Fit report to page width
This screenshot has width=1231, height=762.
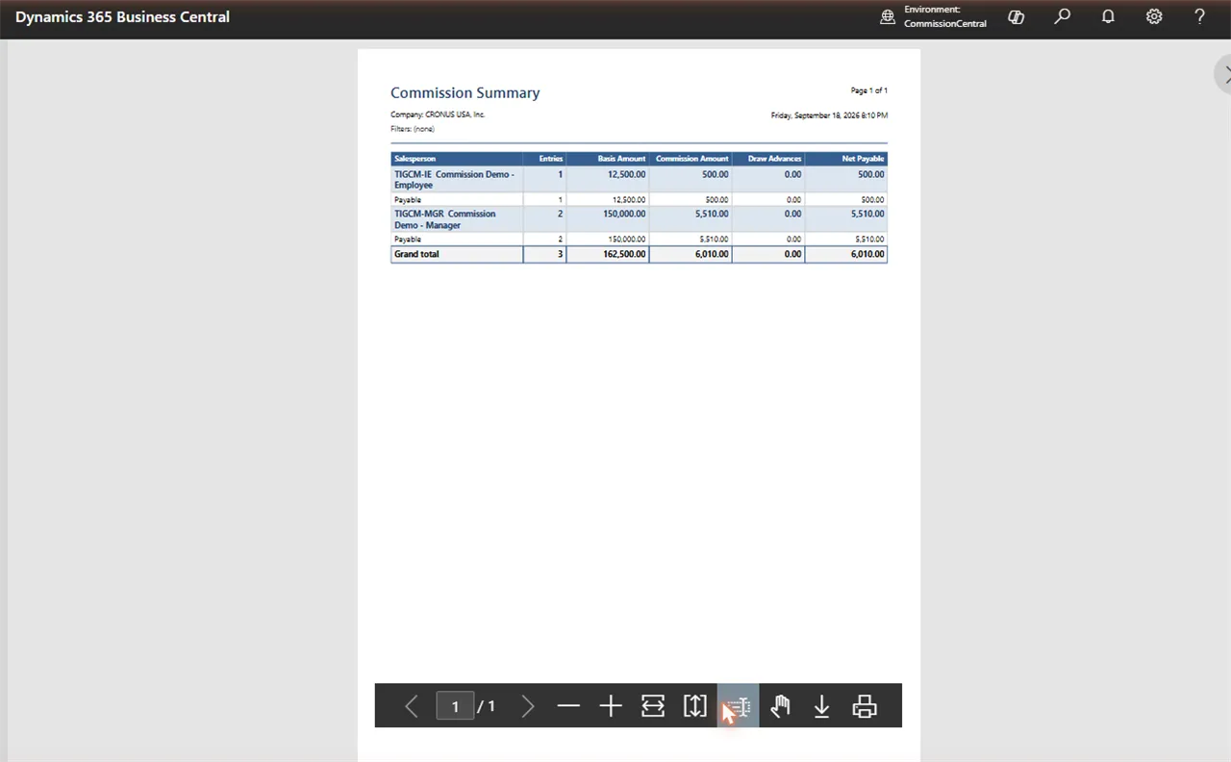653,706
